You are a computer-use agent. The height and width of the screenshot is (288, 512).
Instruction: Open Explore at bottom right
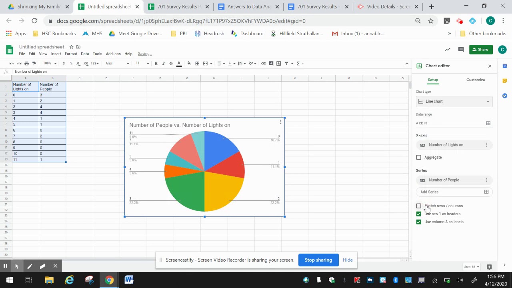pos(489,267)
